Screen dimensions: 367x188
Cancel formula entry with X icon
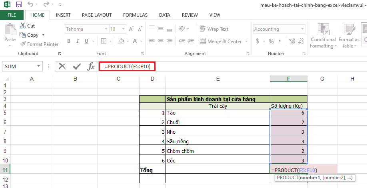point(62,66)
